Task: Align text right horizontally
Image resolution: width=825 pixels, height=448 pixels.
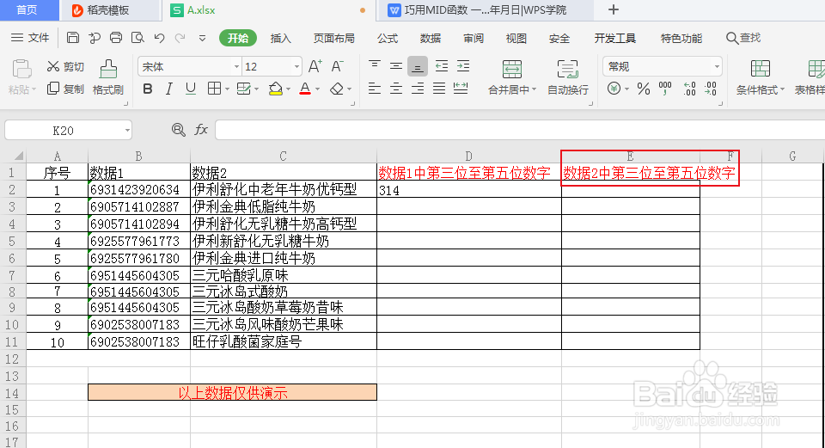Action: point(418,89)
